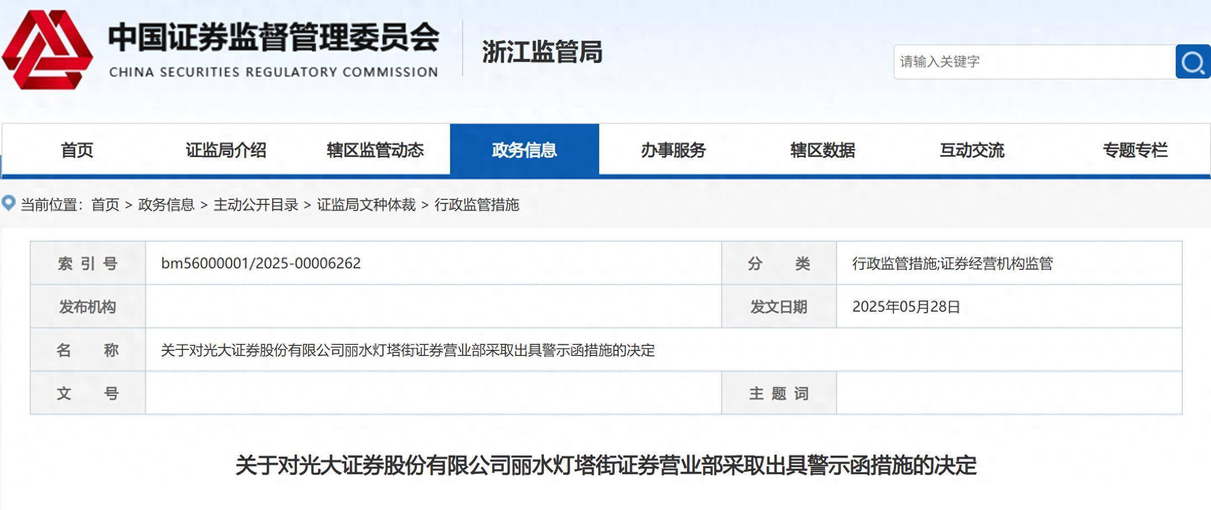Click CHINA SECURITIES REGULATORY COMMISSION subtitle
This screenshot has height=510, width=1211.
pyautogui.click(x=274, y=72)
